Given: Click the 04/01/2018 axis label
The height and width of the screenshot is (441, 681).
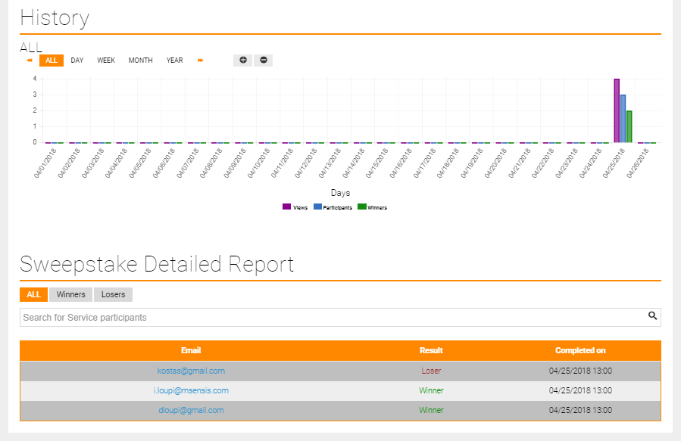Looking at the screenshot, I should [45, 163].
